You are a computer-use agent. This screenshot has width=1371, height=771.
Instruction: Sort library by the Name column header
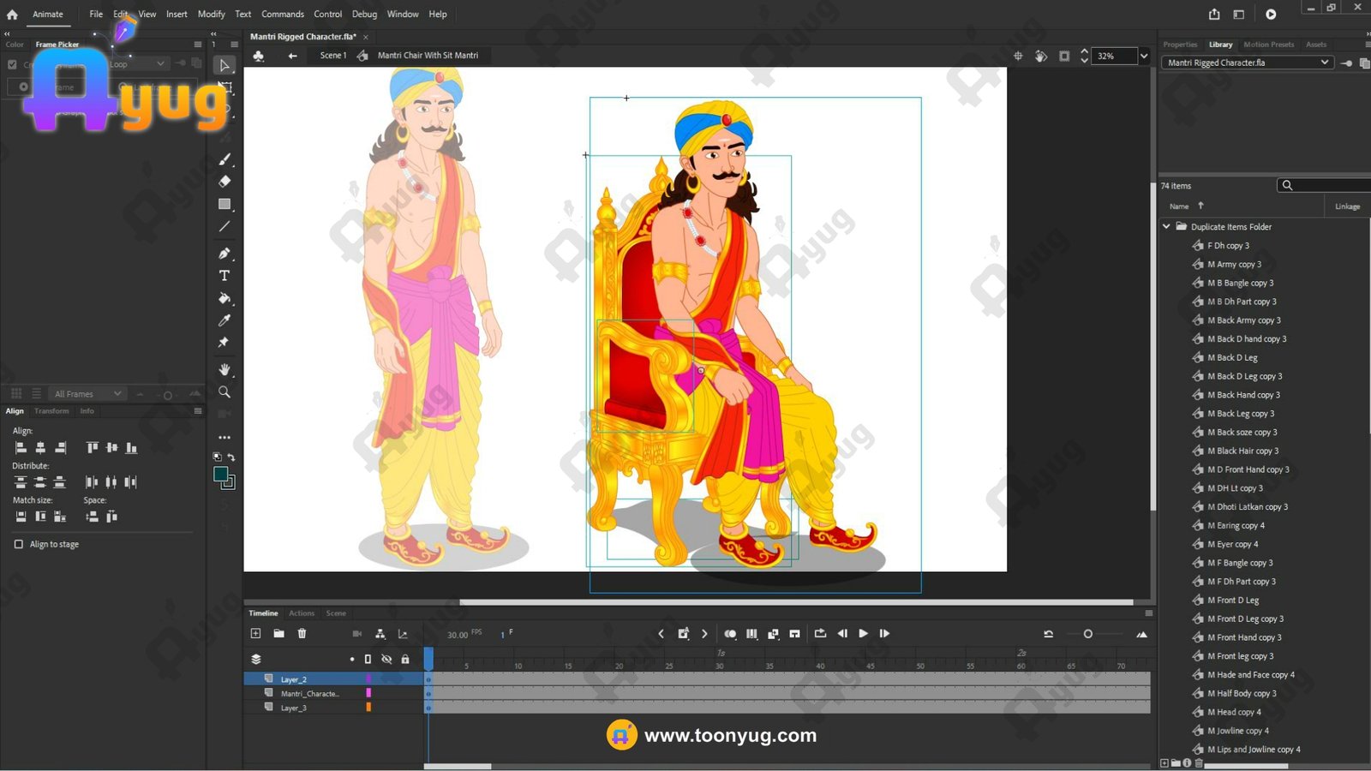[x=1179, y=206]
